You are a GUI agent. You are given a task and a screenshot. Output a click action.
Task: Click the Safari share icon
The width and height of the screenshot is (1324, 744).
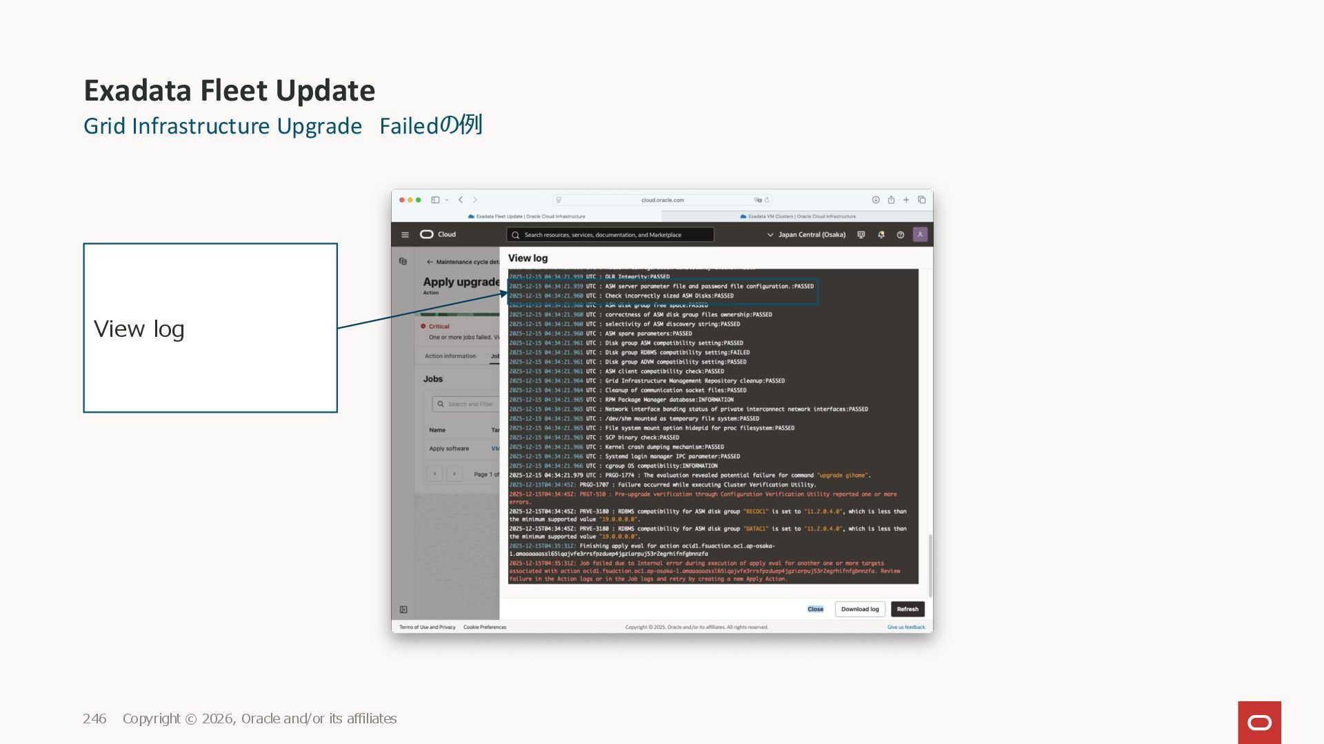[x=891, y=200]
